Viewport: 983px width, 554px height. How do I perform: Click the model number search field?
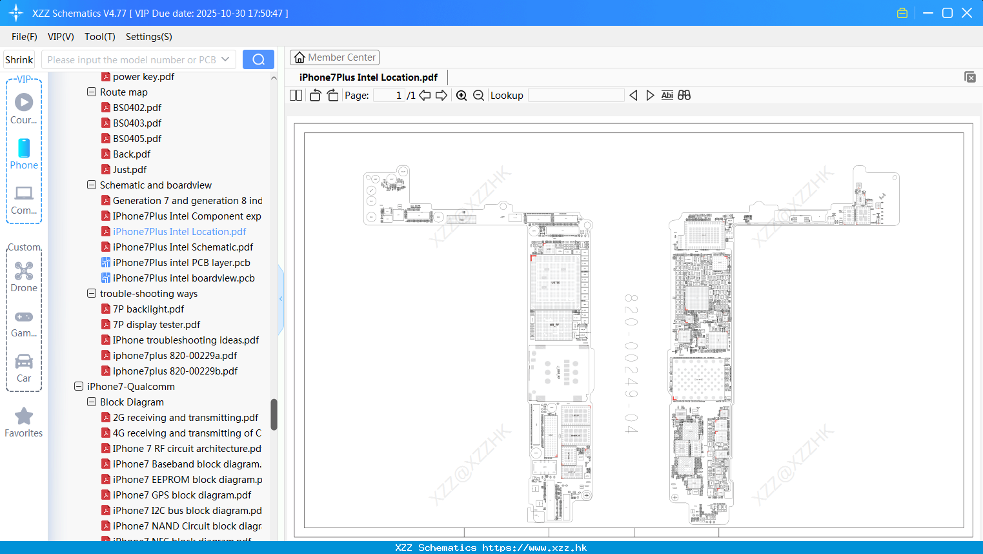pyautogui.click(x=132, y=59)
